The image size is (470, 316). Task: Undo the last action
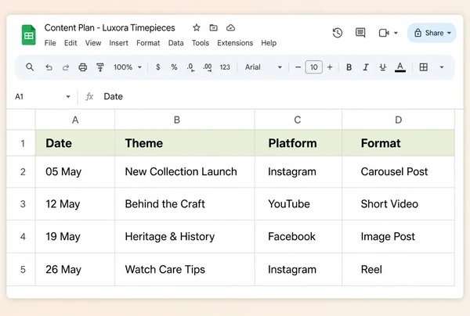[49, 67]
